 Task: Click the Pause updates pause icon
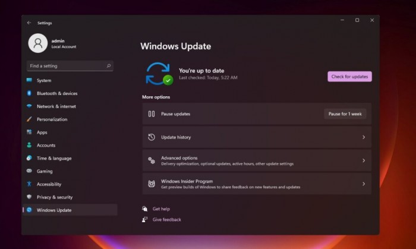pos(152,114)
